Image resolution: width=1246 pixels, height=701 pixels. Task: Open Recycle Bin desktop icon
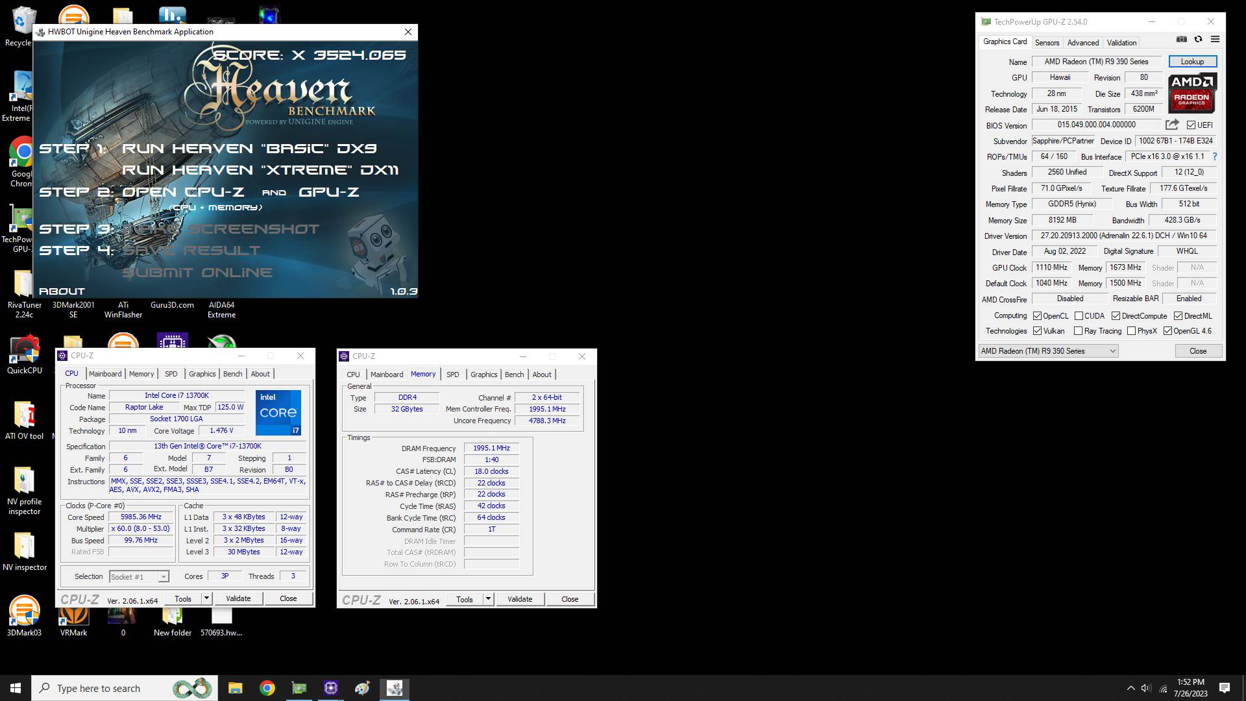point(23,26)
